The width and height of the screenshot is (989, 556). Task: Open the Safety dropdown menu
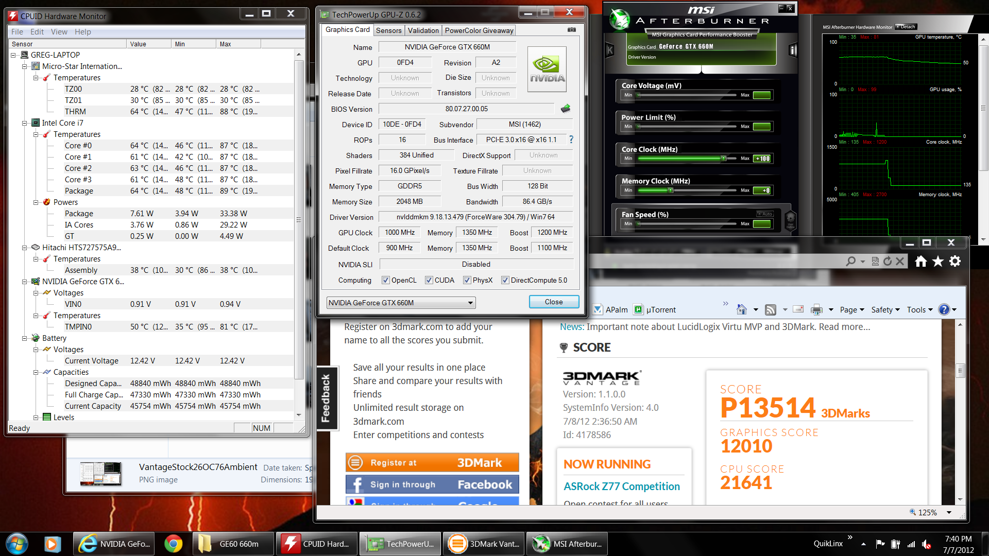(885, 309)
